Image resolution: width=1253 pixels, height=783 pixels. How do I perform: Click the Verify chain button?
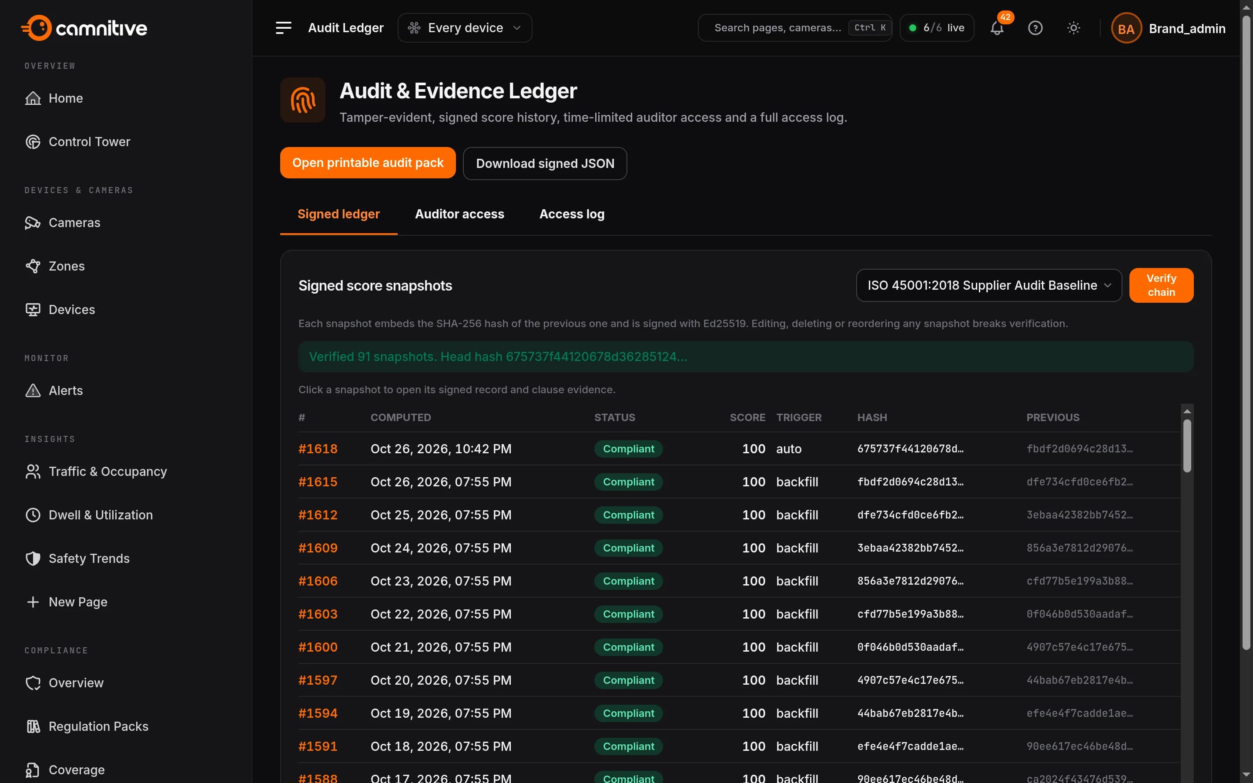(1161, 285)
